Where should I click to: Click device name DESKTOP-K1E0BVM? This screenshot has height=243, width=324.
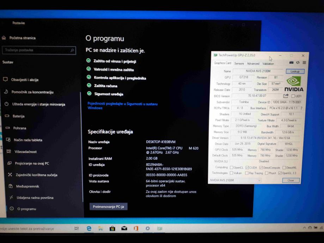pos(160,142)
